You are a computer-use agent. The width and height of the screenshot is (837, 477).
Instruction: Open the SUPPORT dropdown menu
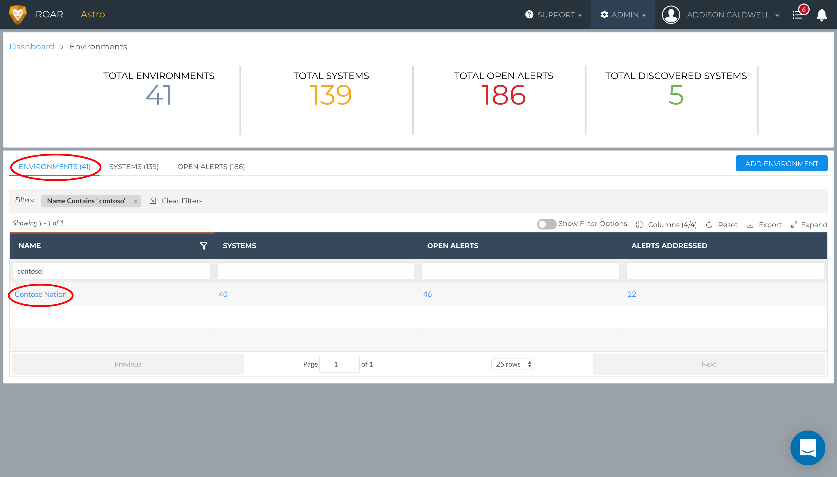tap(554, 15)
